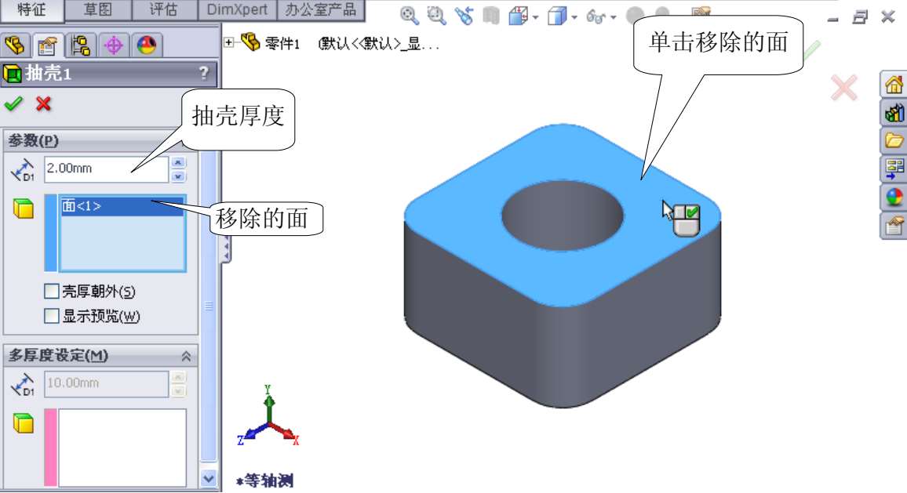Switch to the ConfigurationManager tab icon
Viewport: 907px width, 493px height.
click(80, 45)
